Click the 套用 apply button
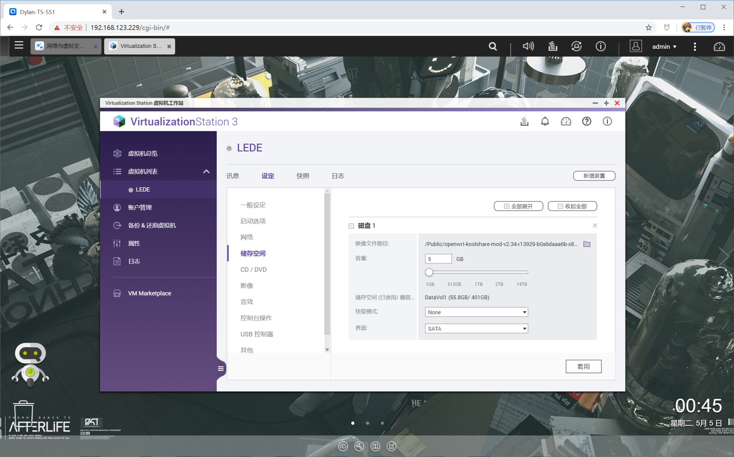The image size is (734, 457). click(x=583, y=366)
